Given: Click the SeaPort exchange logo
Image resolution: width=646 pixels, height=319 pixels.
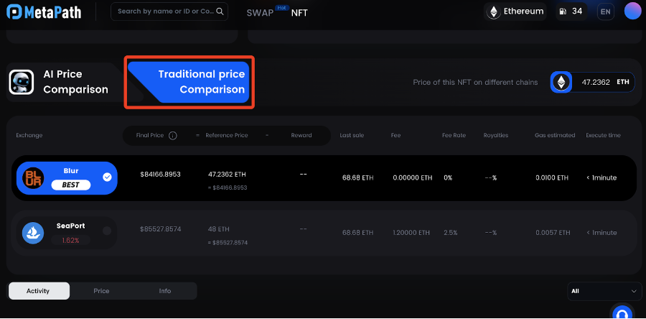Looking at the screenshot, I should 34,231.
